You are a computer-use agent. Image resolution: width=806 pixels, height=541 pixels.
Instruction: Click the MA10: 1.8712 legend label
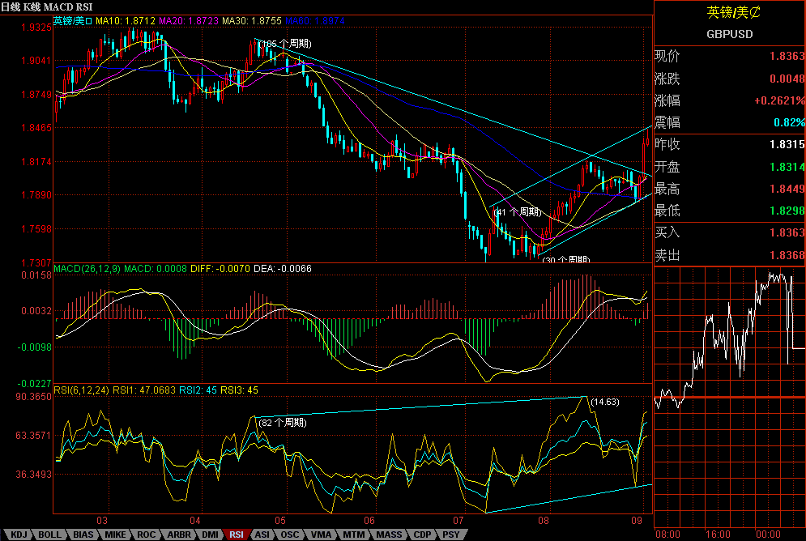tap(126, 21)
